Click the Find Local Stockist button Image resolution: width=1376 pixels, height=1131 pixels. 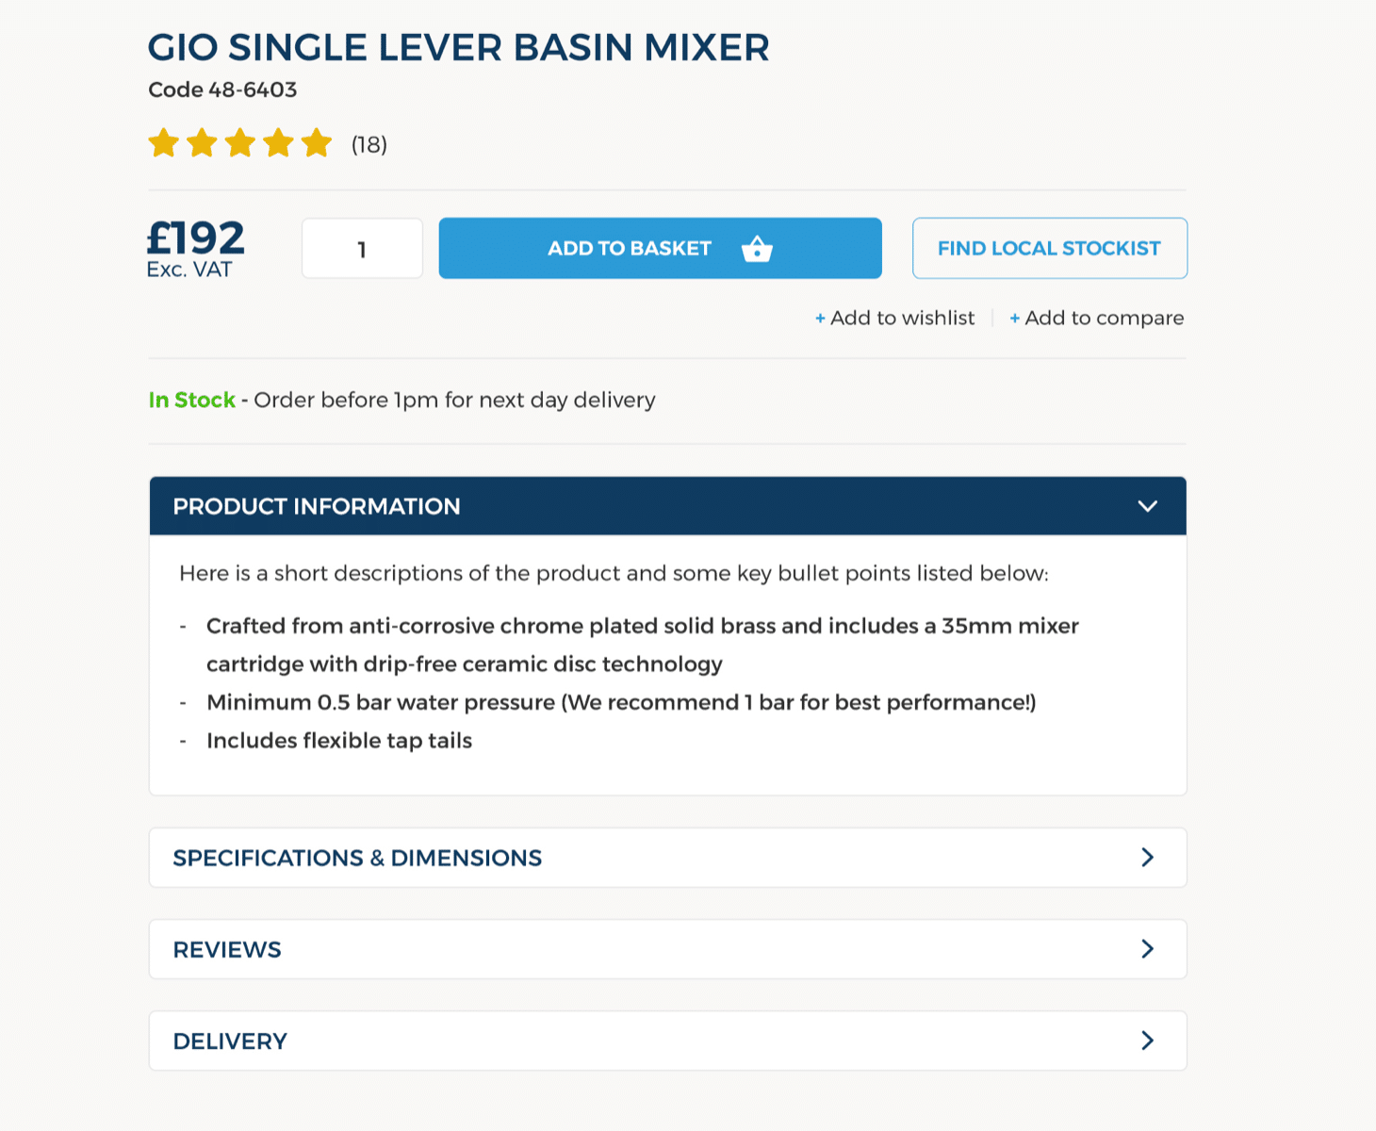[1049, 248]
